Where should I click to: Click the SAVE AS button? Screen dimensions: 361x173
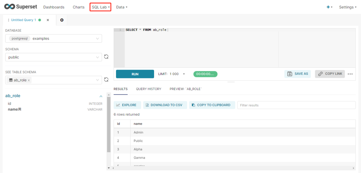[298, 74]
